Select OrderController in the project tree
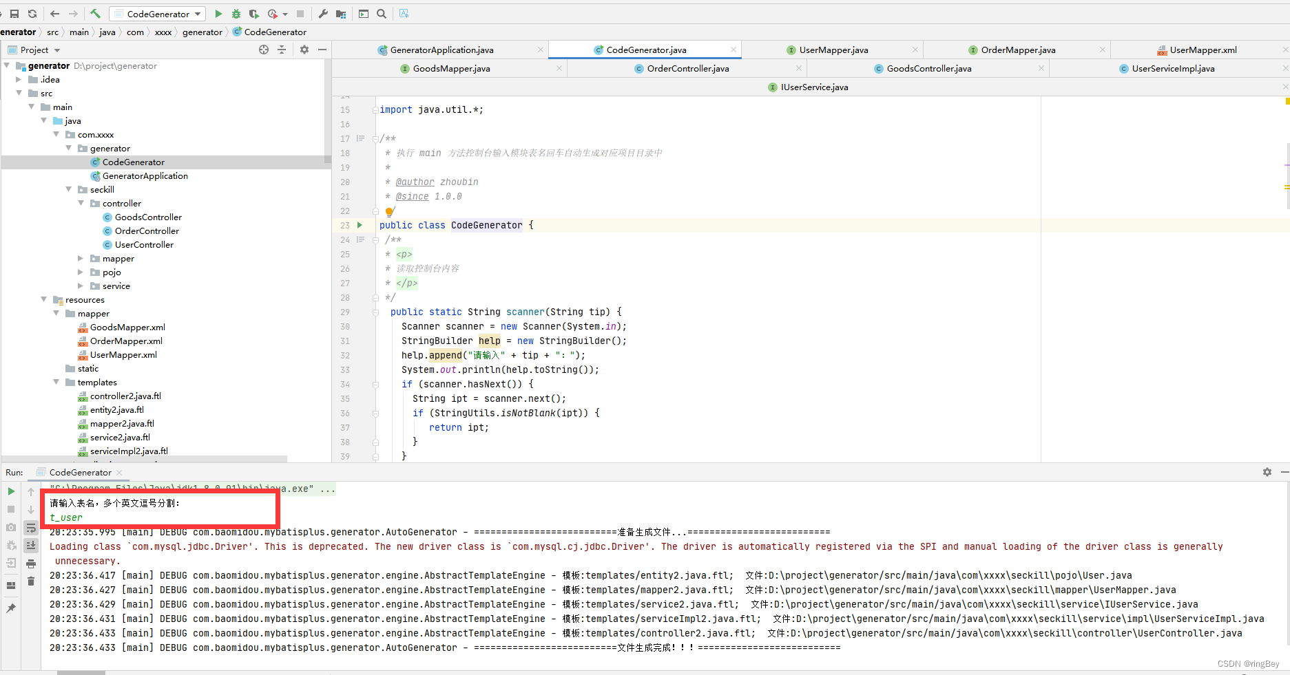Viewport: 1290px width, 675px height. tap(147, 231)
